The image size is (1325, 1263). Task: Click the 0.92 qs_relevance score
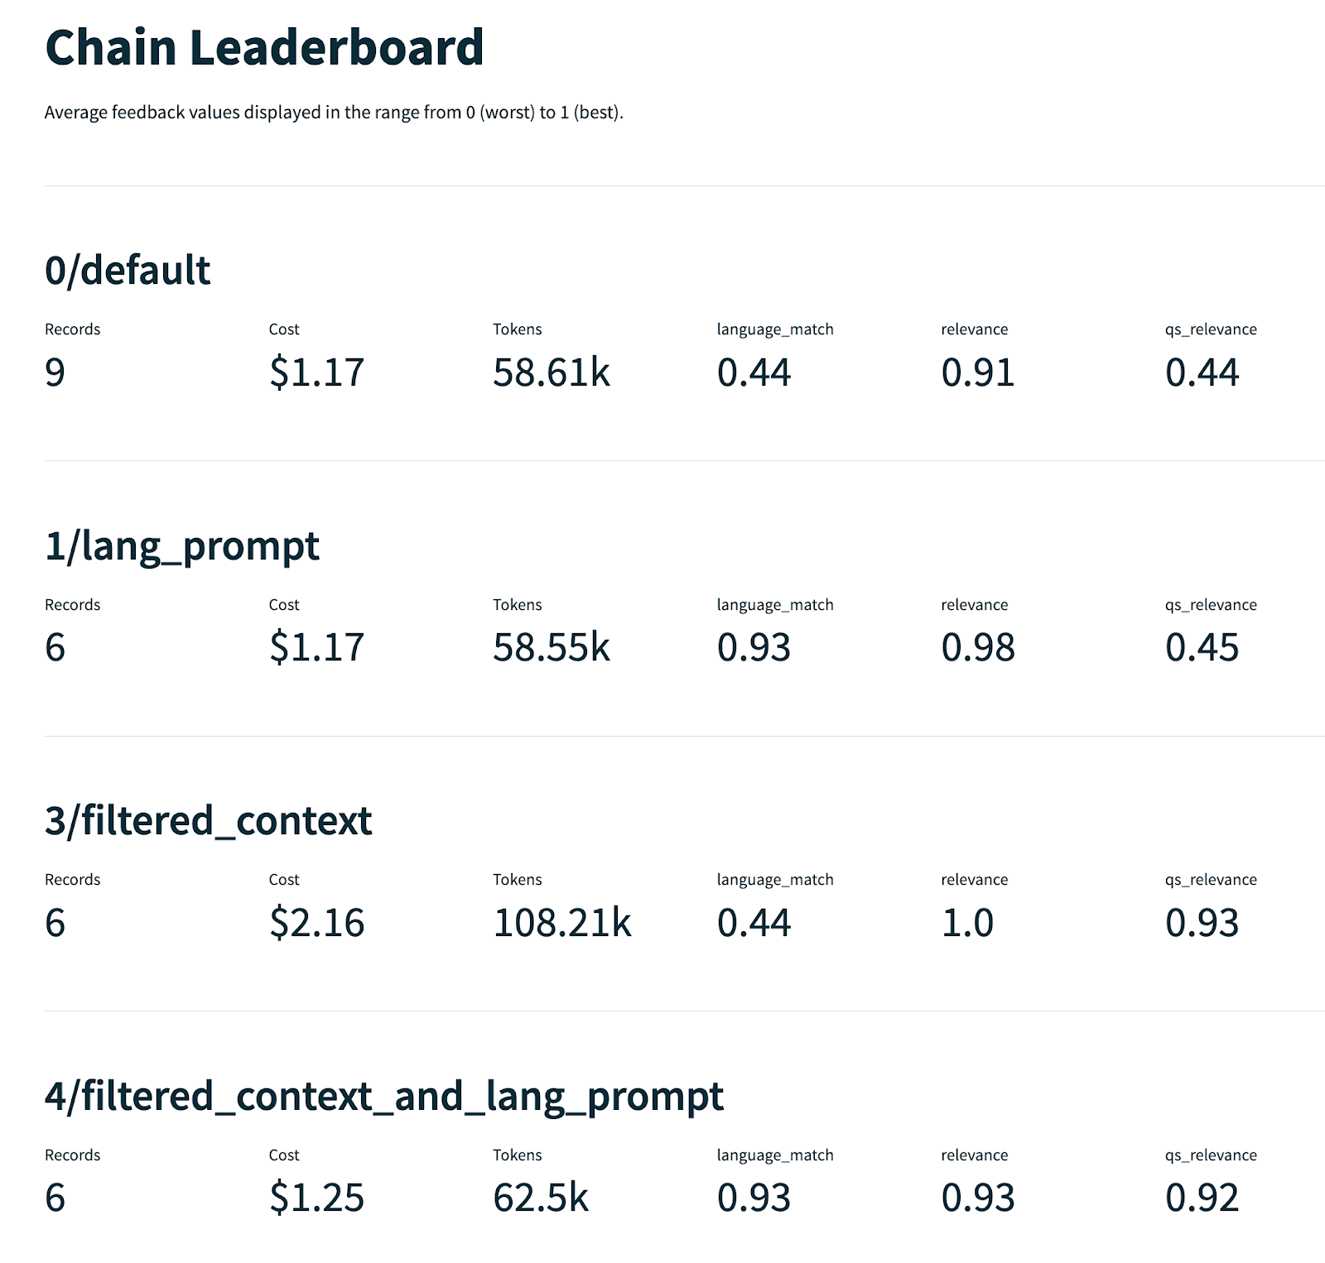click(1202, 1198)
